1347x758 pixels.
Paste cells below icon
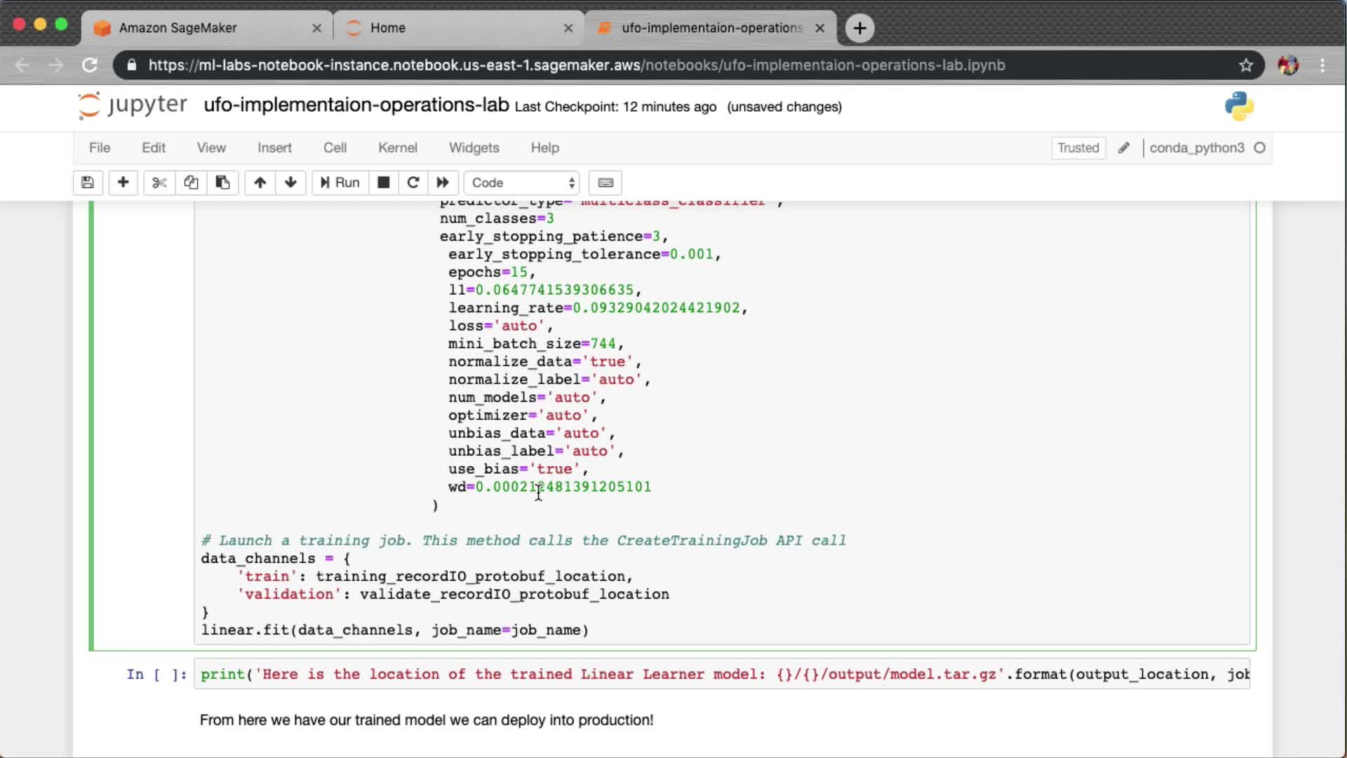click(x=222, y=182)
